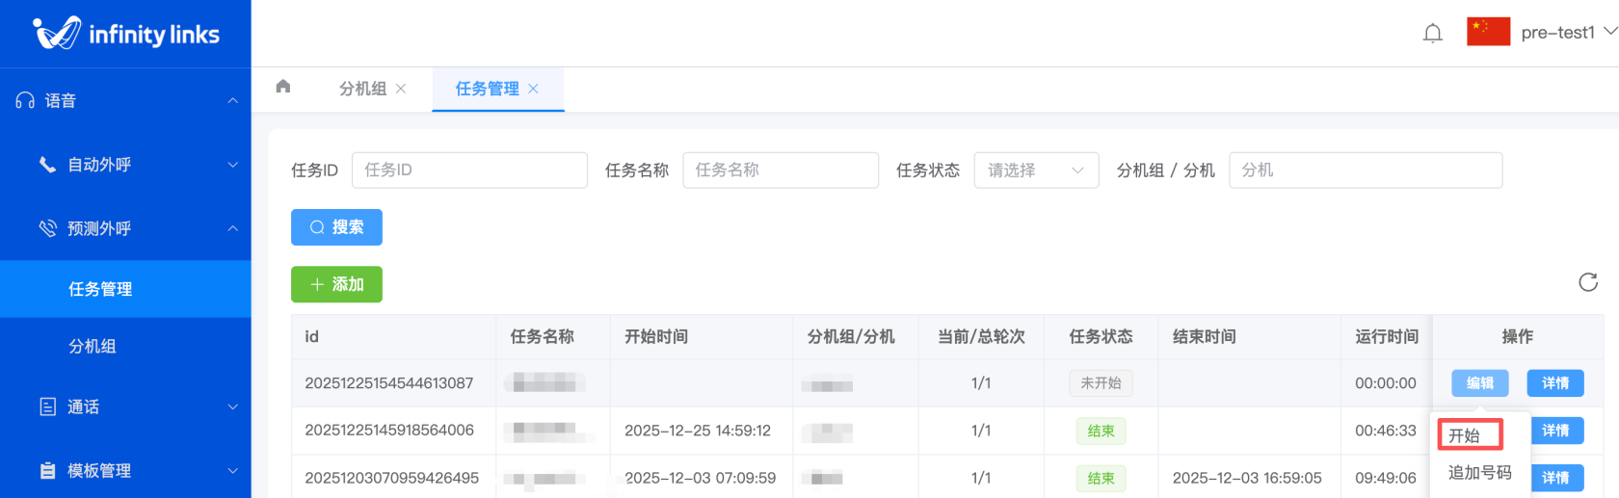Choose 追加号码 from the popup menu
Image resolution: width=1619 pixels, height=498 pixels.
click(1479, 473)
